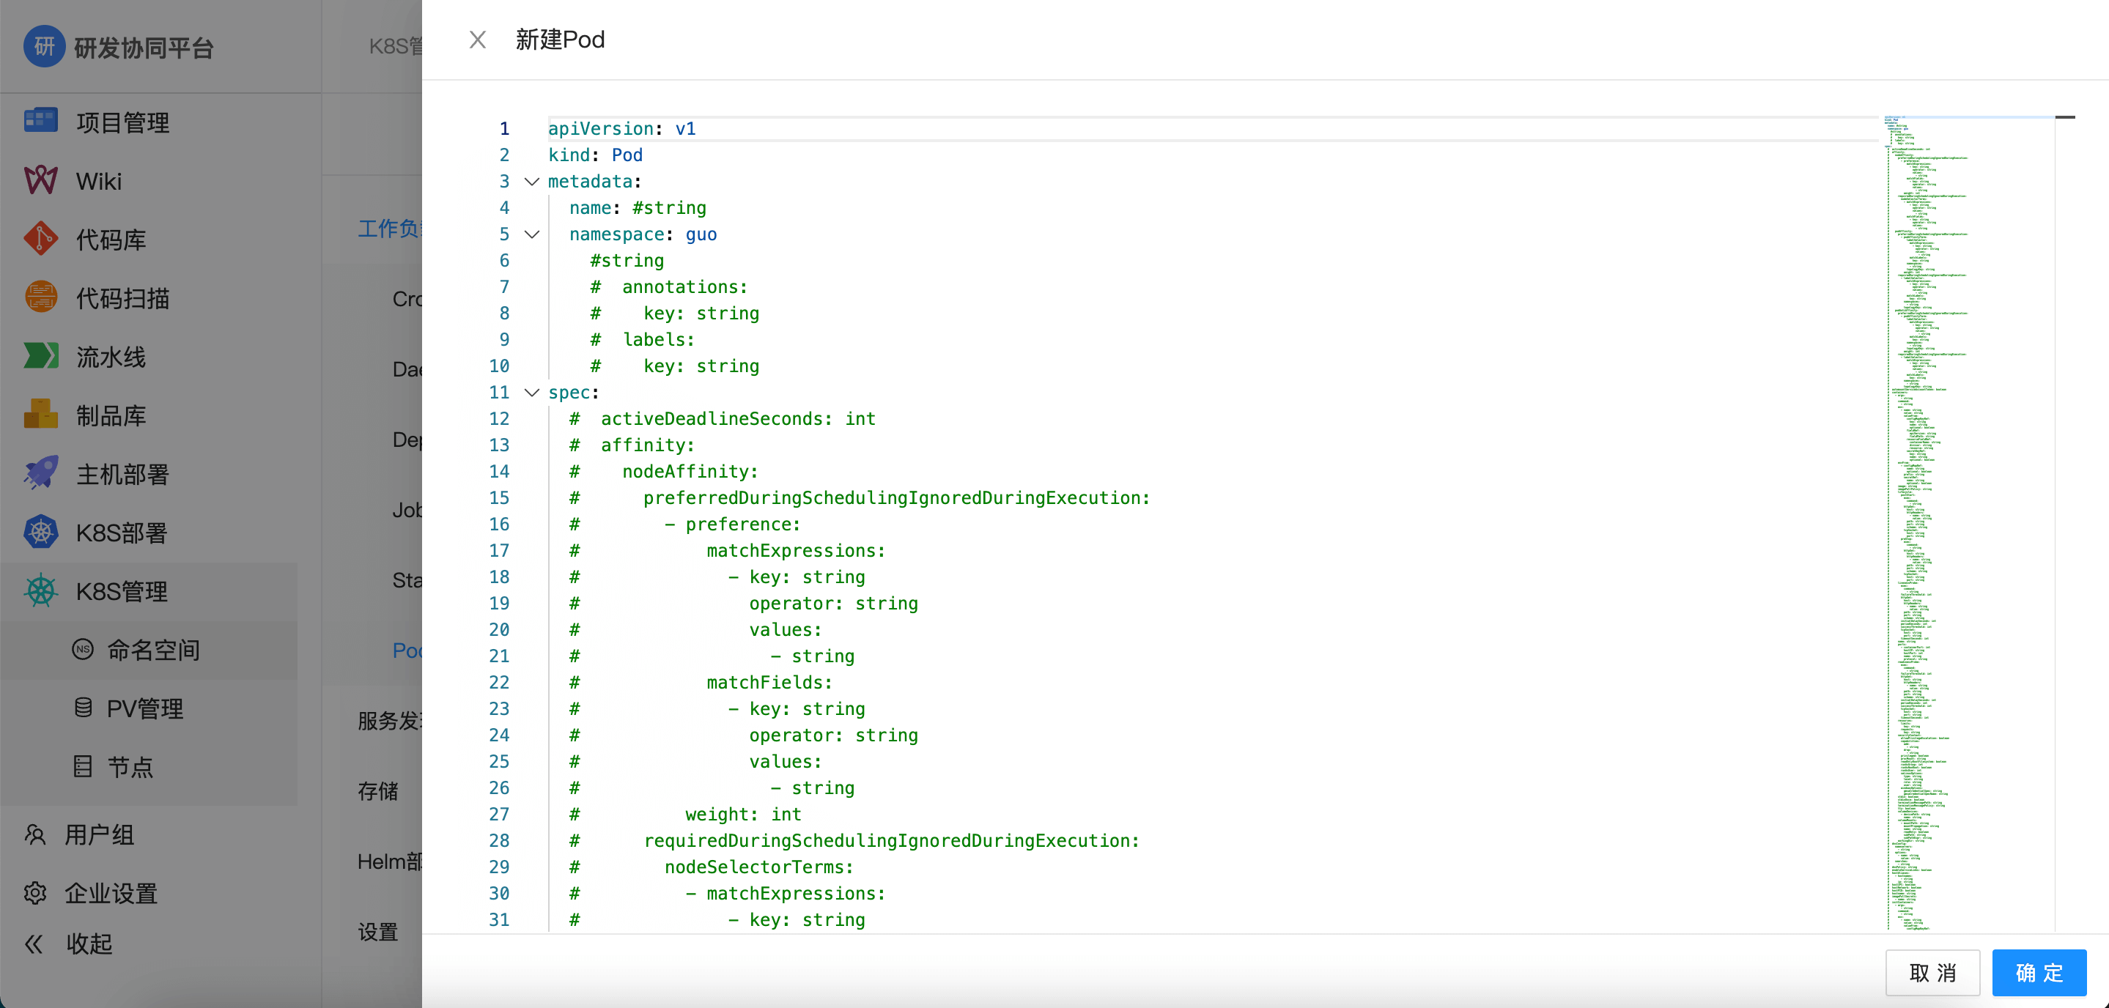Viewport: 2109px width, 1008px height.
Task: Click the apiVersion line in editor
Action: [x=621, y=128]
